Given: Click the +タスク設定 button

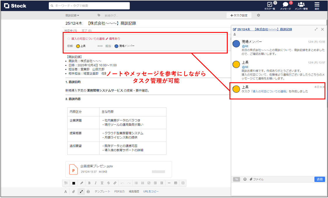Looking at the screenshot, I should (239, 15).
